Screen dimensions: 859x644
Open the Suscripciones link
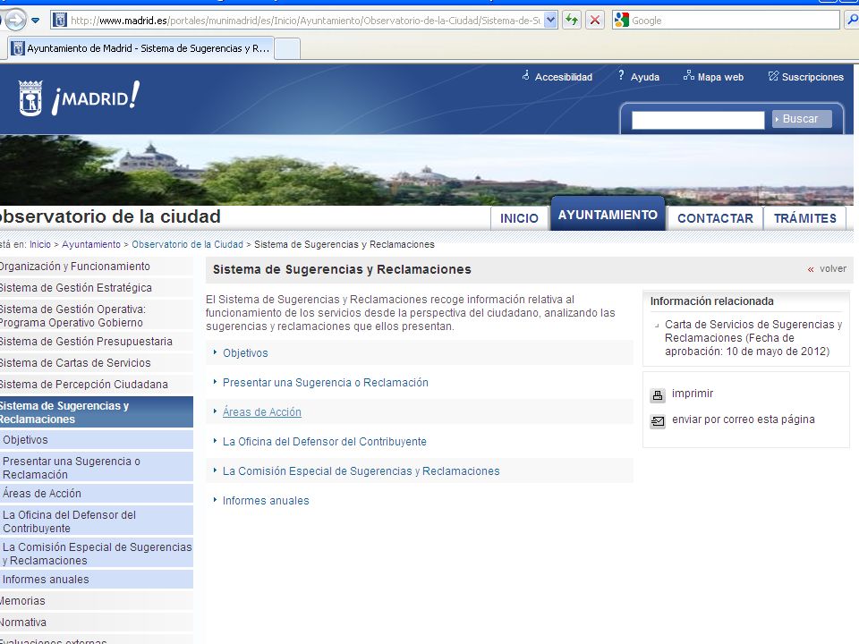click(812, 77)
